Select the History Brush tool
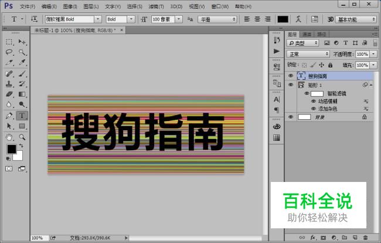The height and width of the screenshot is (243, 381). click(x=22, y=84)
